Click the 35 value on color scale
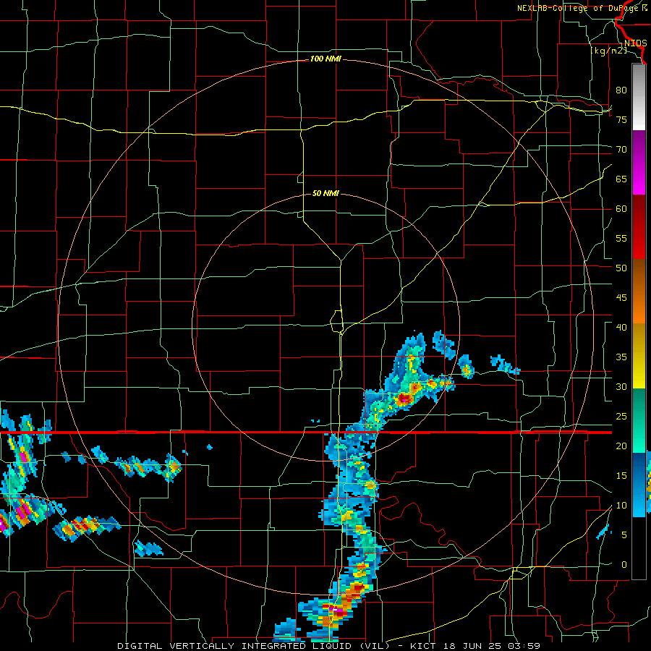Viewport: 651px width, 651px height. tap(621, 357)
